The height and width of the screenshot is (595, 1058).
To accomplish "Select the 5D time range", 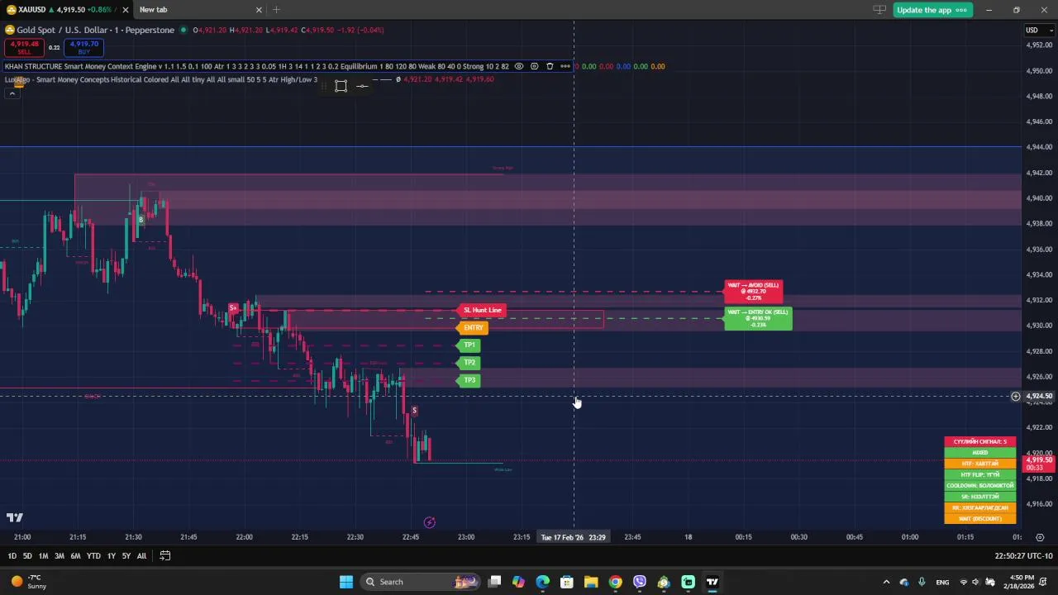I will click(27, 556).
